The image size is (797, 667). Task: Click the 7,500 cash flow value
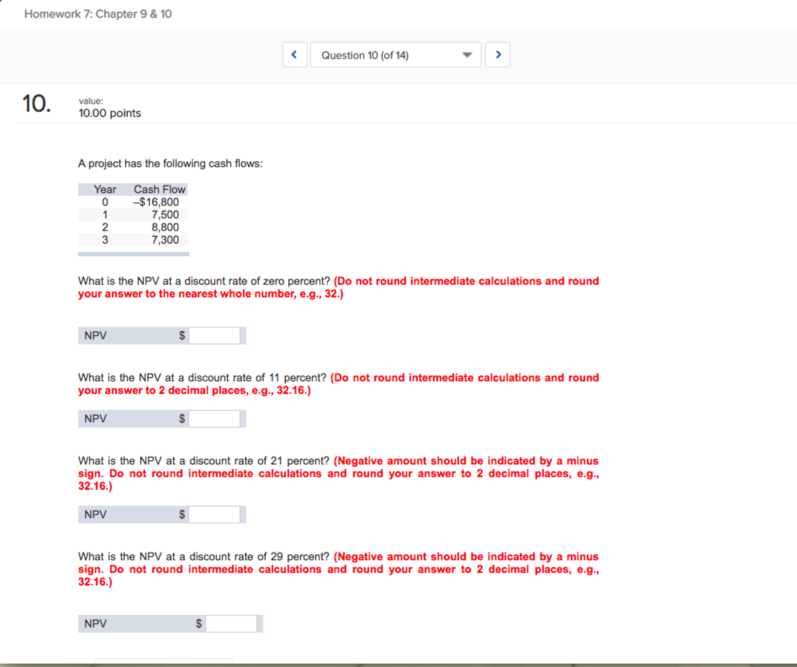pos(165,214)
